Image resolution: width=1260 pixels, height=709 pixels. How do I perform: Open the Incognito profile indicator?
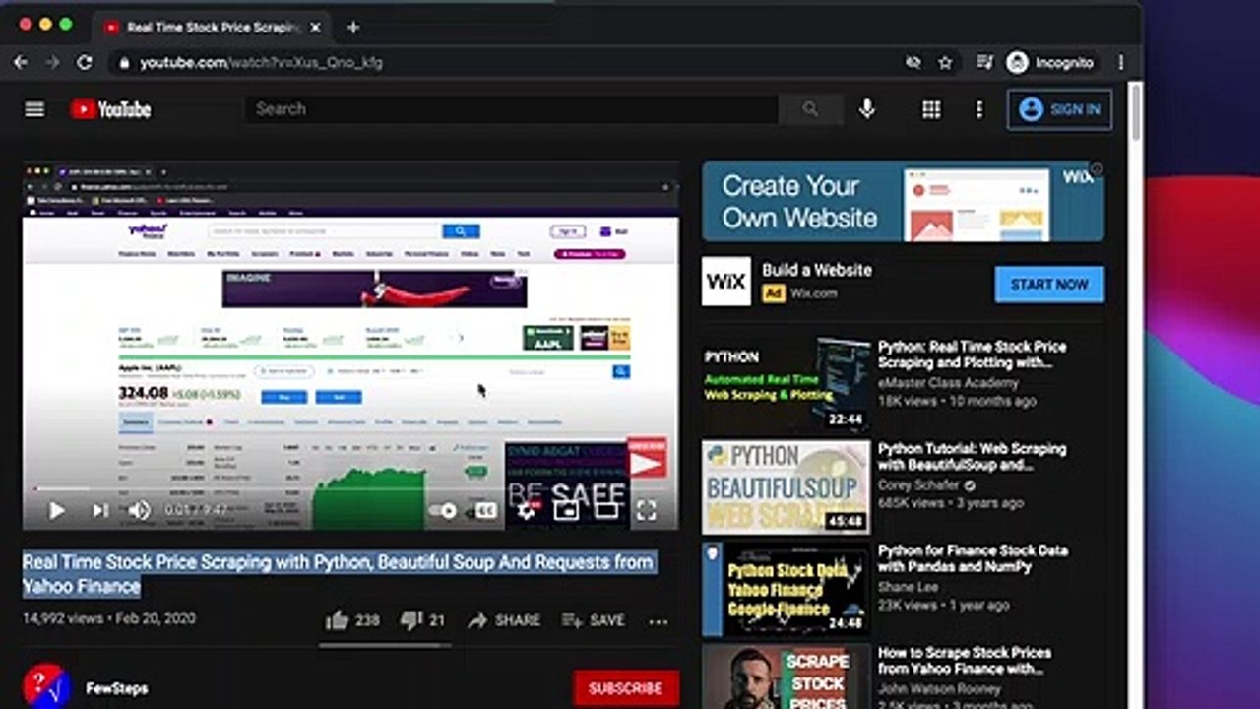pyautogui.click(x=1050, y=62)
